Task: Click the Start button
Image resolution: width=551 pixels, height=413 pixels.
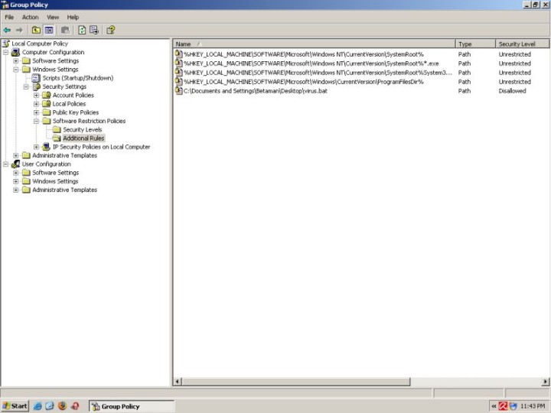Action: pos(15,406)
